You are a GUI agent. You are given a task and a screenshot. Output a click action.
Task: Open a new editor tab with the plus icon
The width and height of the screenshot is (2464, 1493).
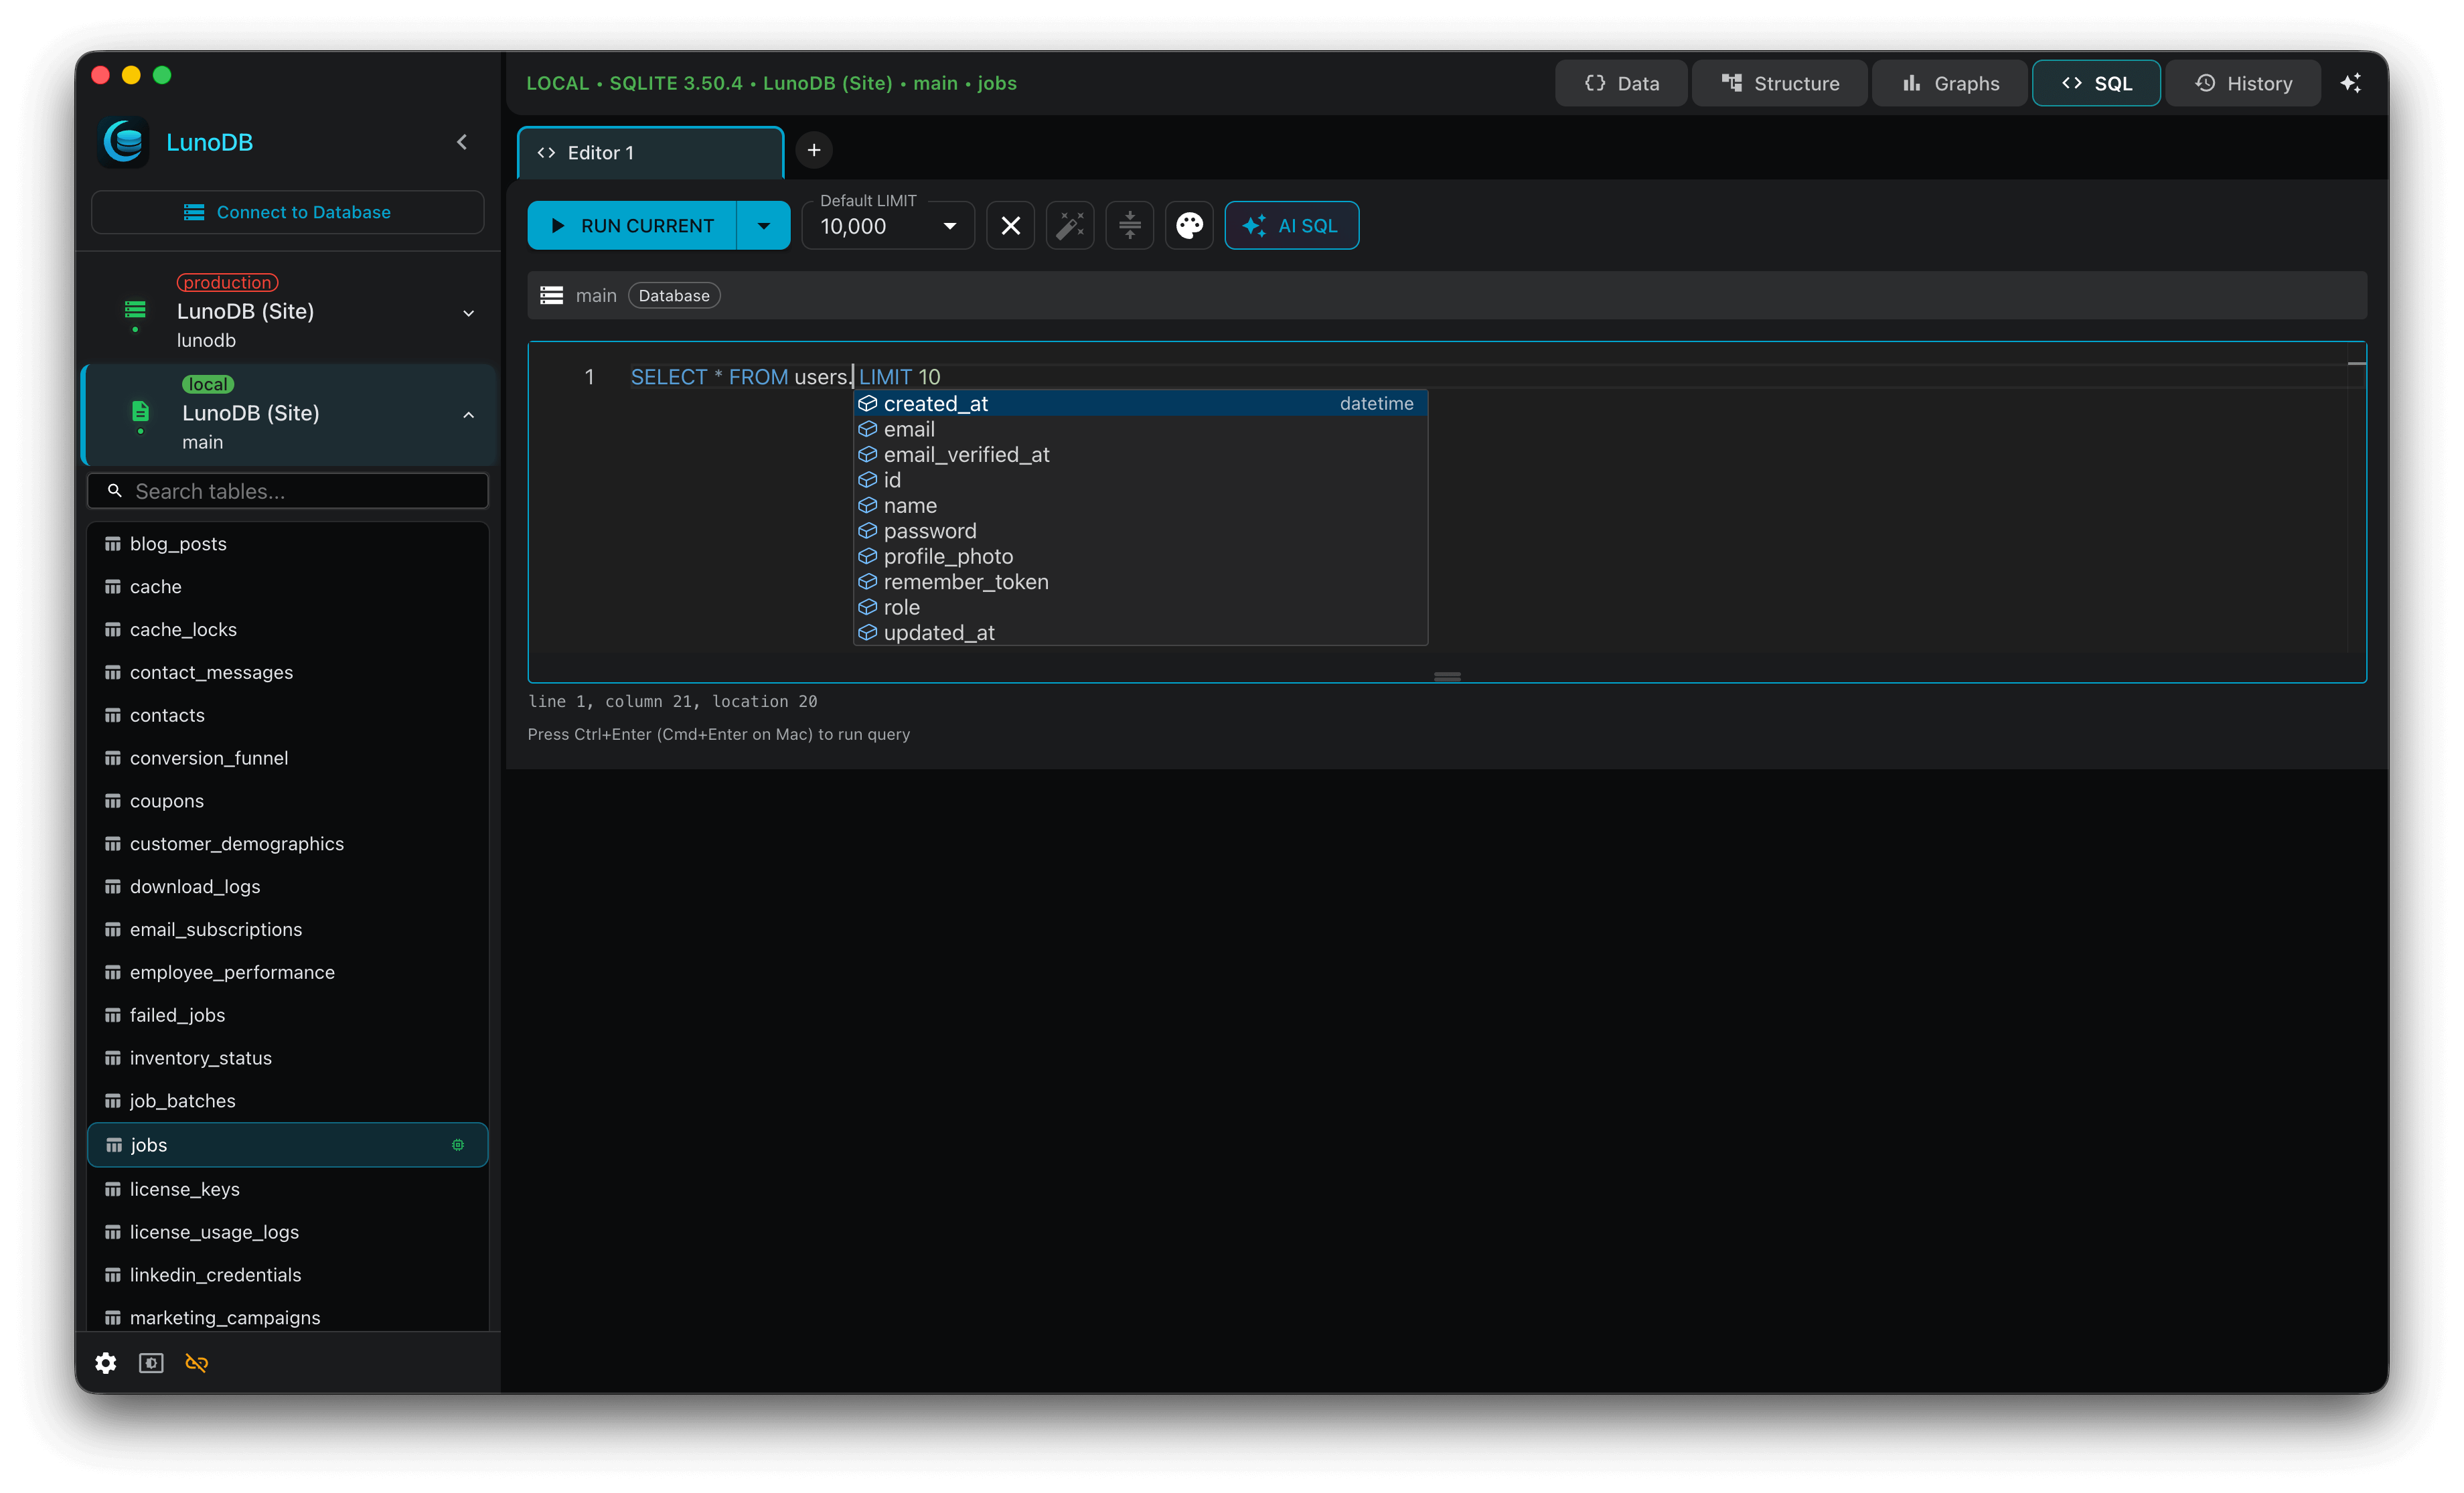point(813,150)
